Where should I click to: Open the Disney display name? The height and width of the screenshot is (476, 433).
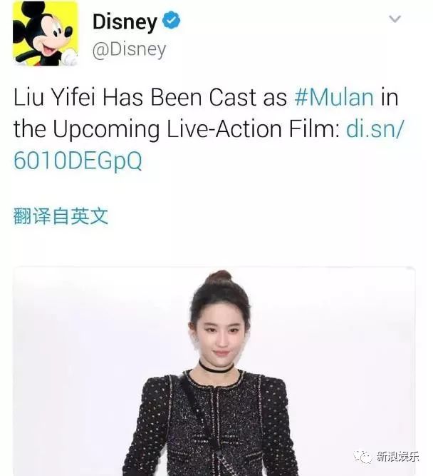125,22
